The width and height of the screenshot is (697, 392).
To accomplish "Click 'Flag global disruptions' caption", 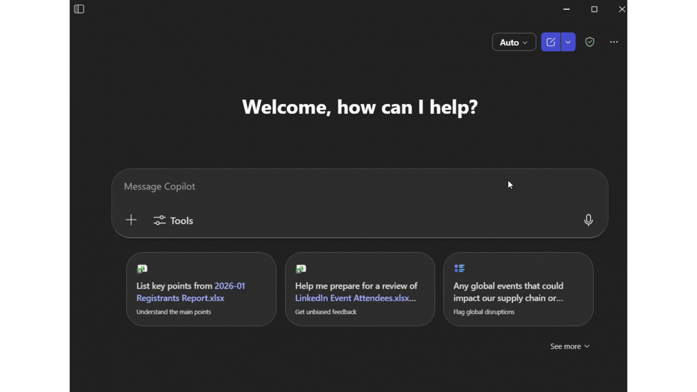I will pyautogui.click(x=483, y=312).
